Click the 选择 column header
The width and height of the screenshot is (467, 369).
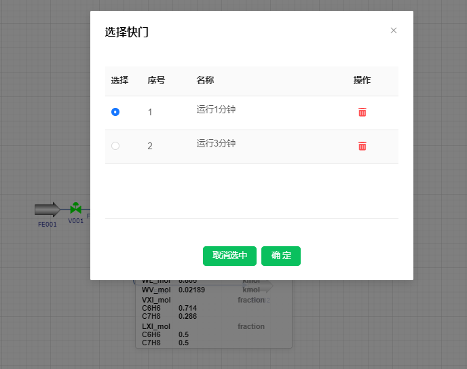point(119,80)
